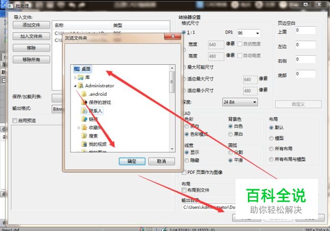Click 加入文件夹 button
The width and height of the screenshot is (330, 231).
31,36
